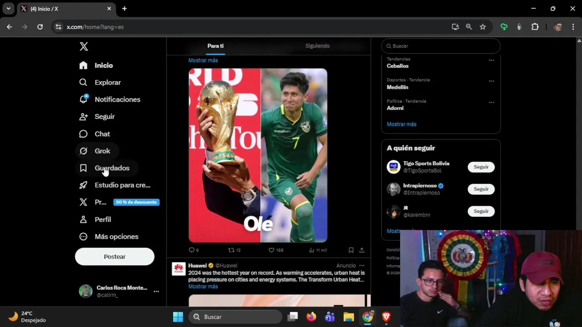Open Seguir people icon

(83, 117)
